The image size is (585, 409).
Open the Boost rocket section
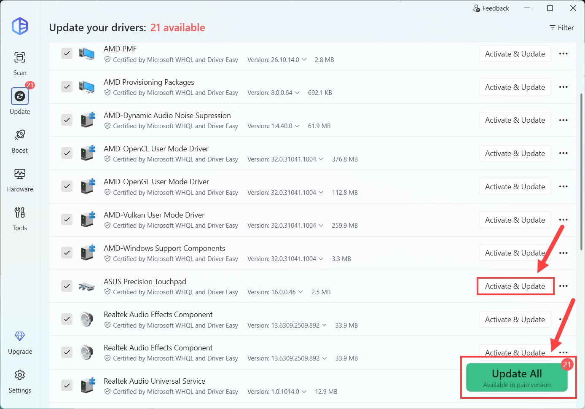(x=20, y=141)
